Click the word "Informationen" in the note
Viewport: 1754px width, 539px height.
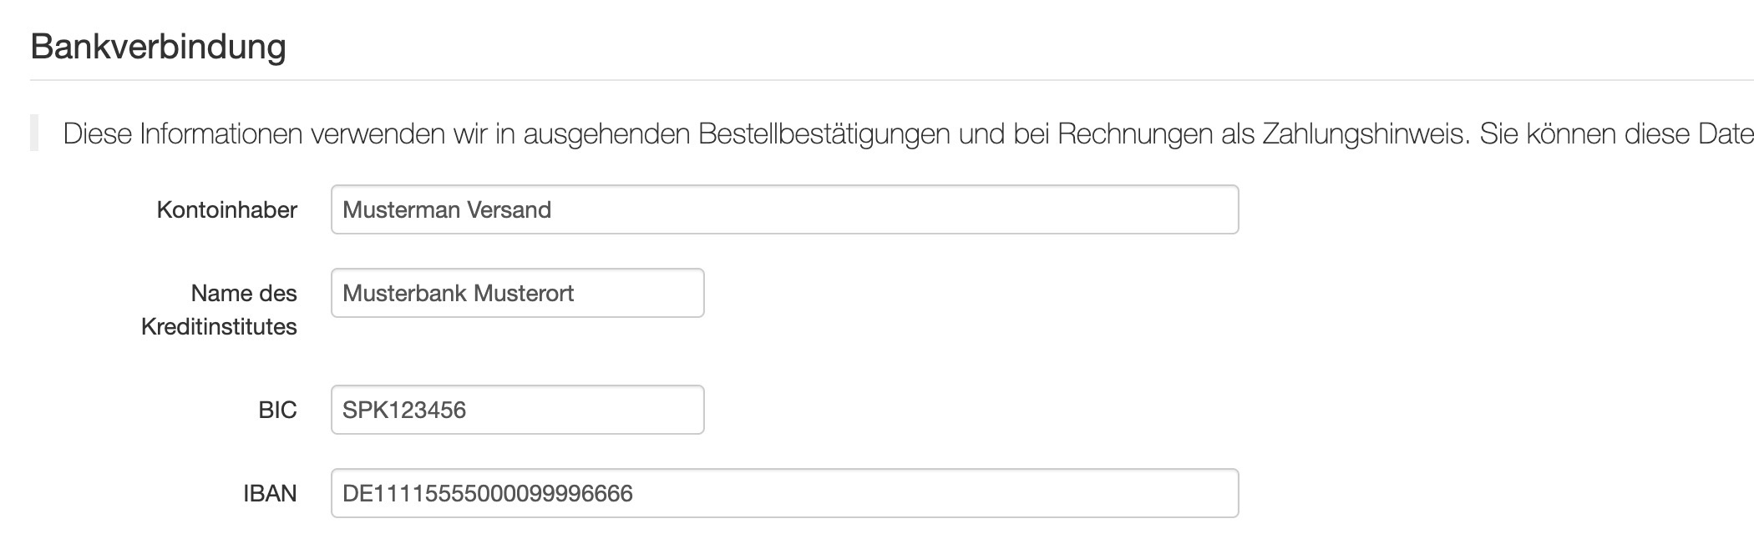pos(221,133)
